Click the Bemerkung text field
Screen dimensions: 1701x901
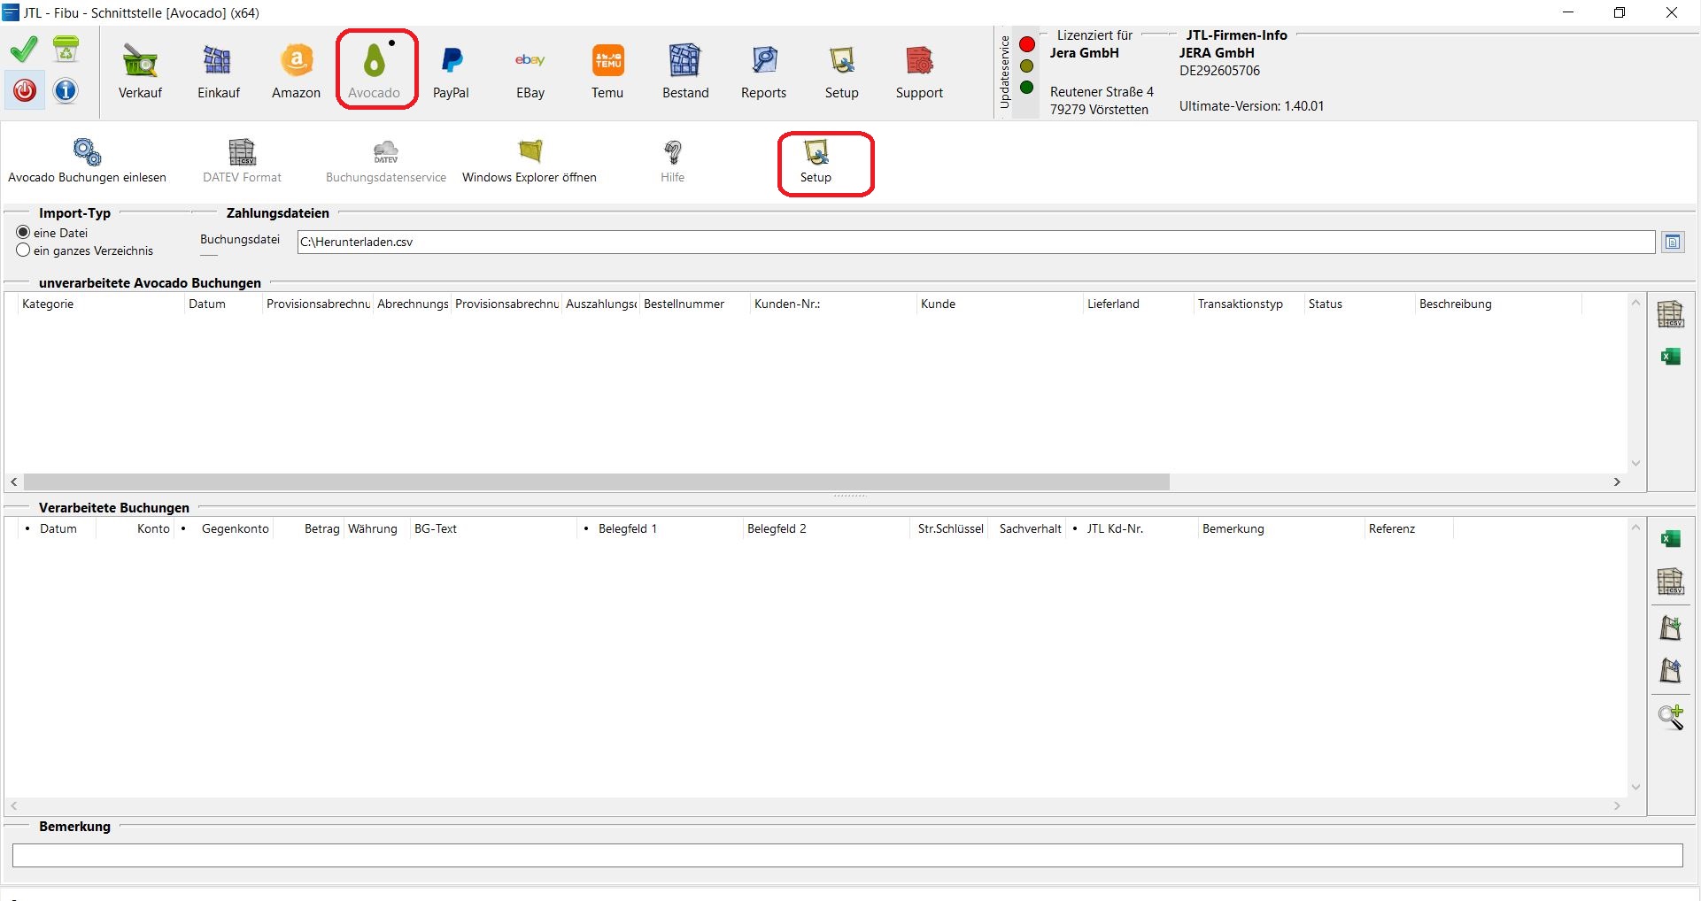[847, 855]
